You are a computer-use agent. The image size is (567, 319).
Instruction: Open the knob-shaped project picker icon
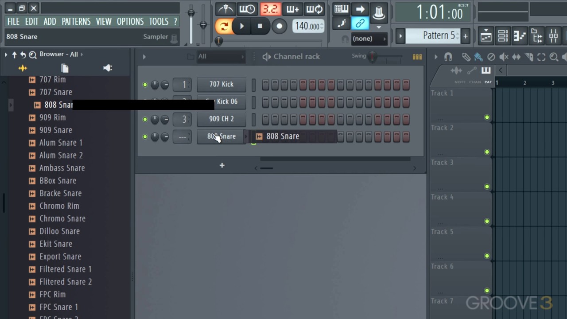(x=379, y=12)
